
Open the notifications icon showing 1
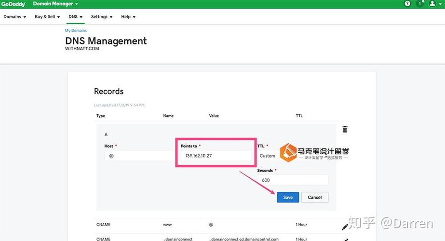(x=420, y=4)
